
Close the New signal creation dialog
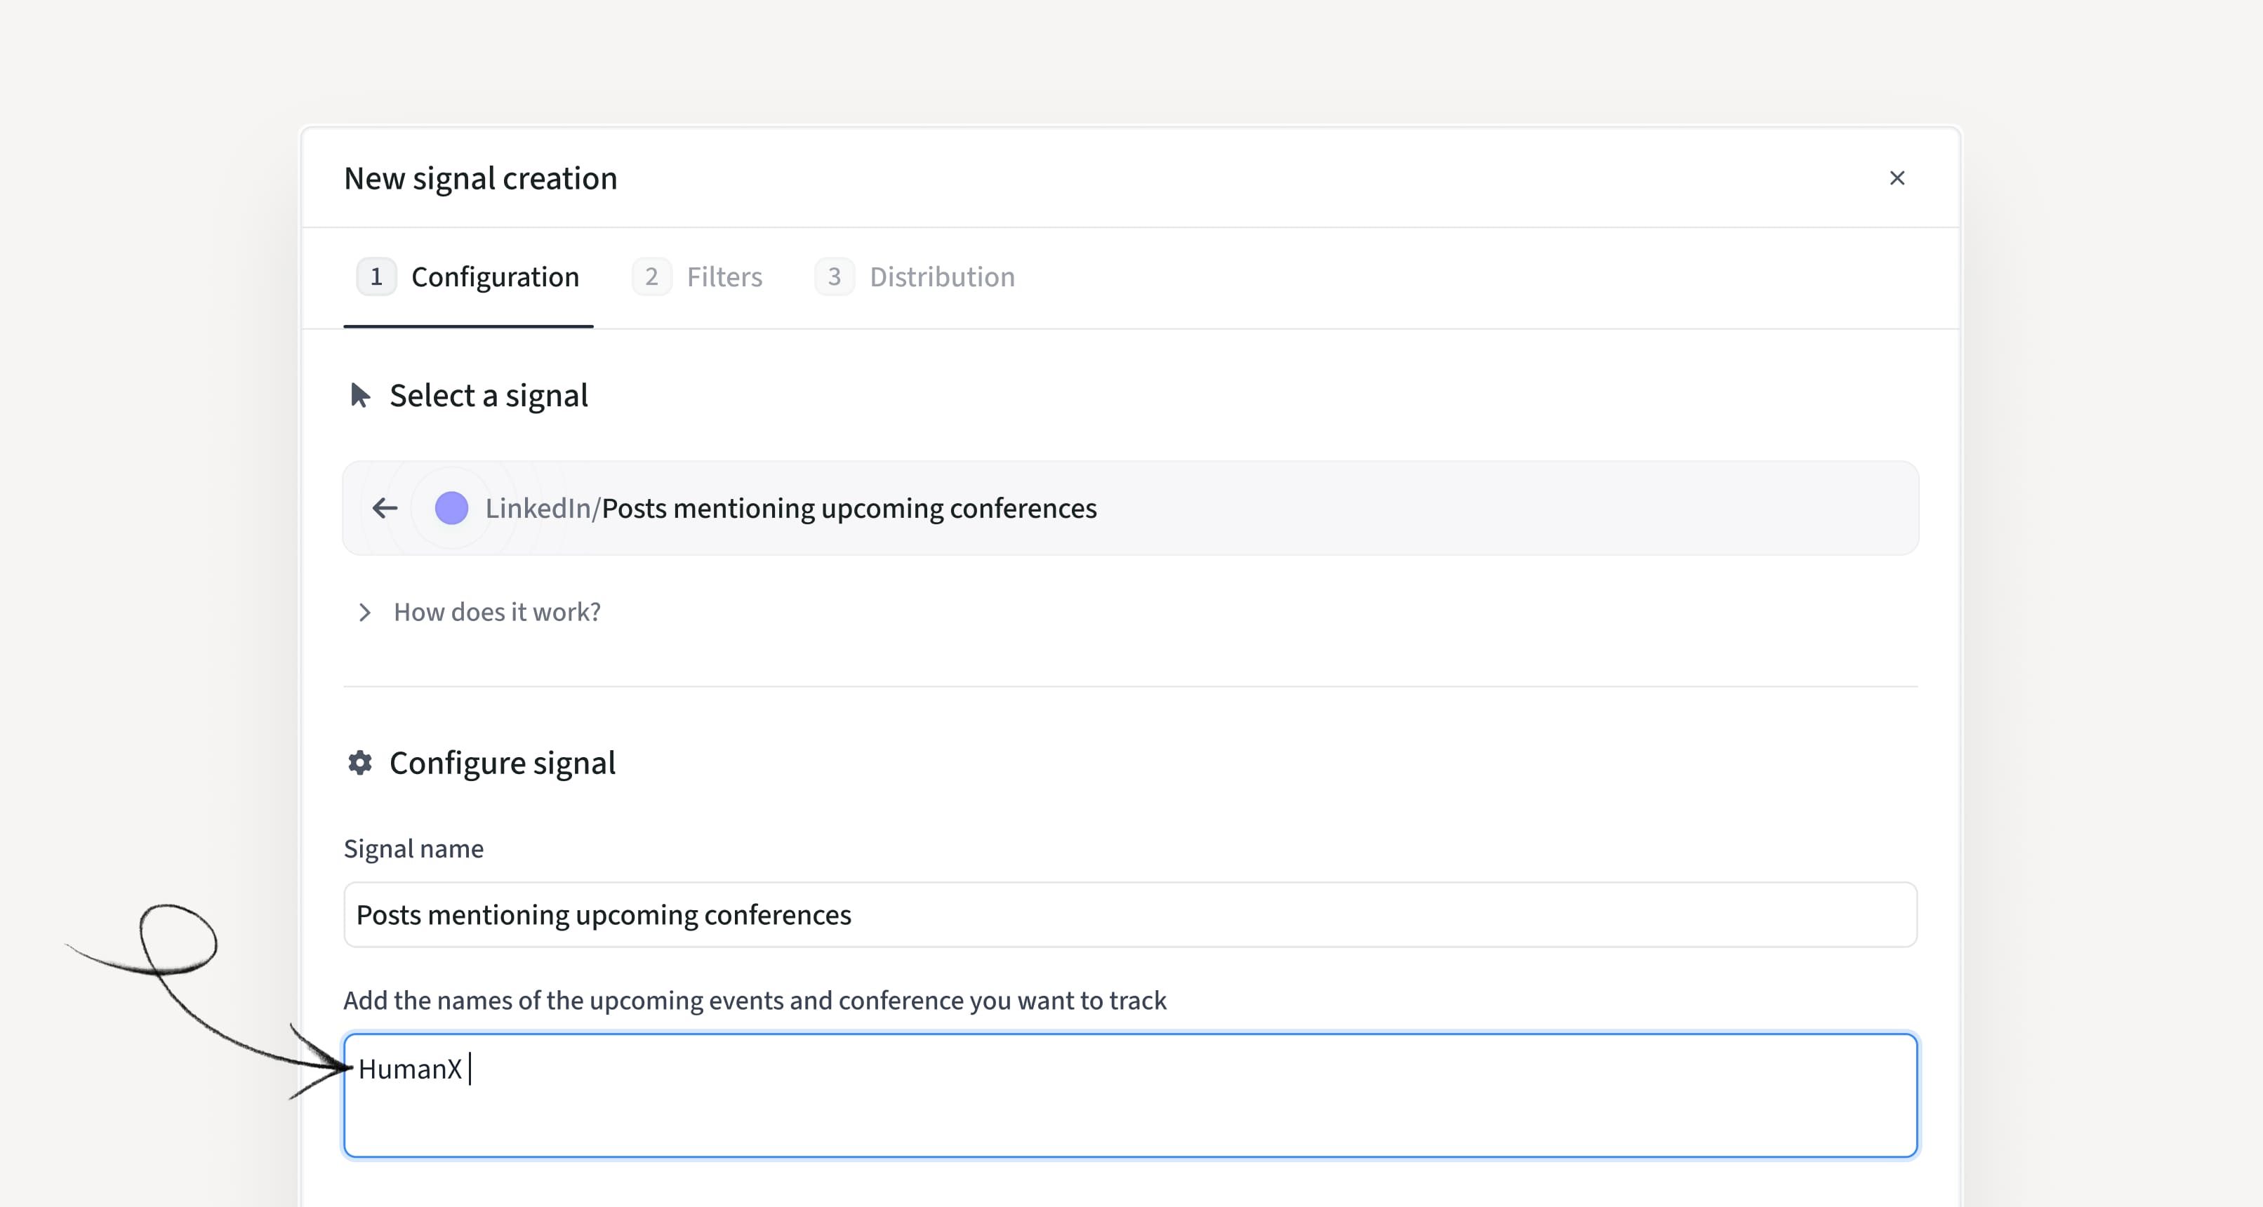(1897, 178)
